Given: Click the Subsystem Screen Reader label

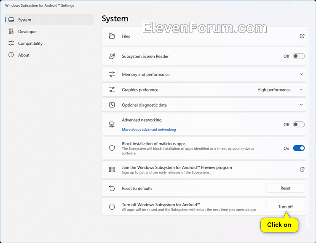Looking at the screenshot, I should point(145,56).
